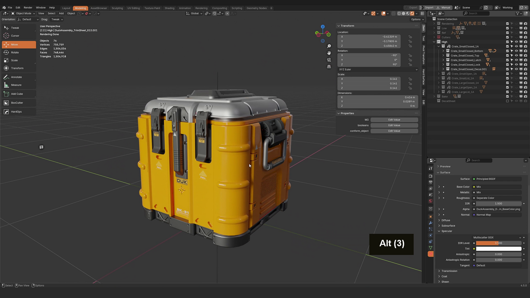Open the Drag Tweak dropdown

[x=57, y=19]
